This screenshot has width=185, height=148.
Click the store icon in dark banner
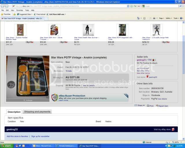pyautogui.click(x=173, y=129)
